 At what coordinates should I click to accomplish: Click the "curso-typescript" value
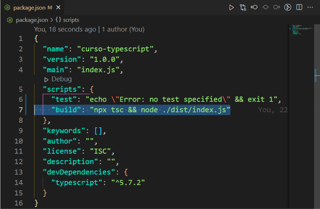pyautogui.click(x=115, y=49)
